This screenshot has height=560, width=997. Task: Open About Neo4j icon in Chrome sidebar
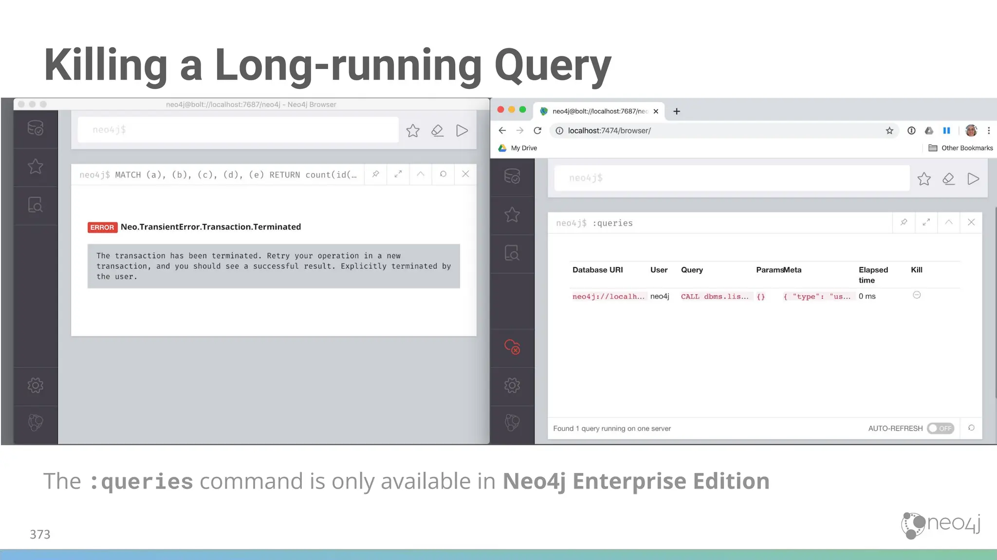pos(512,422)
